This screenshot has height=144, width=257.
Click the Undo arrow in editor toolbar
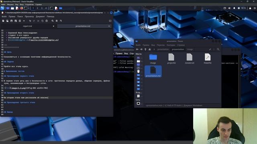pyautogui.click(x=30, y=21)
